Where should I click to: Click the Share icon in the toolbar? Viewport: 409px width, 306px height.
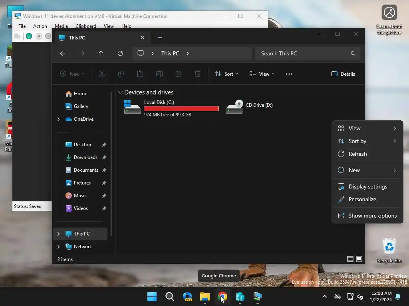(x=179, y=74)
